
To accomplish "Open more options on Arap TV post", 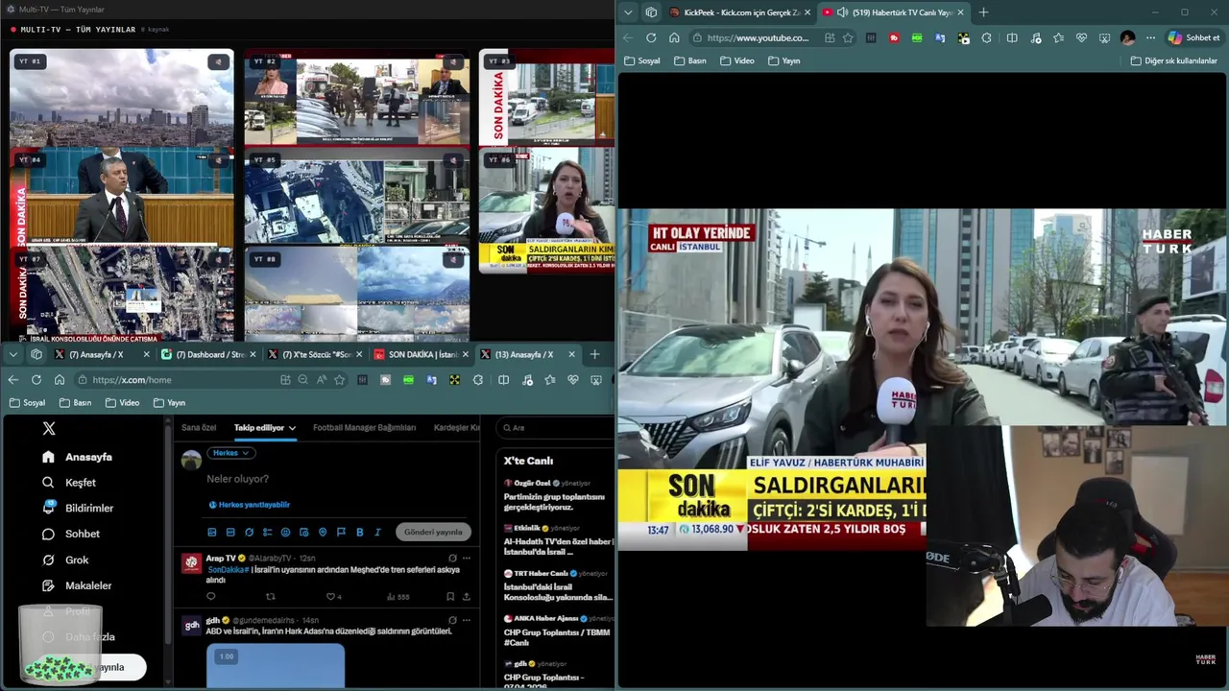I will tap(467, 558).
